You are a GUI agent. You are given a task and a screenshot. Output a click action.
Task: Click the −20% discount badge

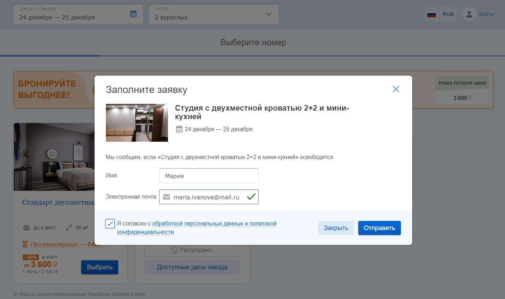[x=31, y=257]
